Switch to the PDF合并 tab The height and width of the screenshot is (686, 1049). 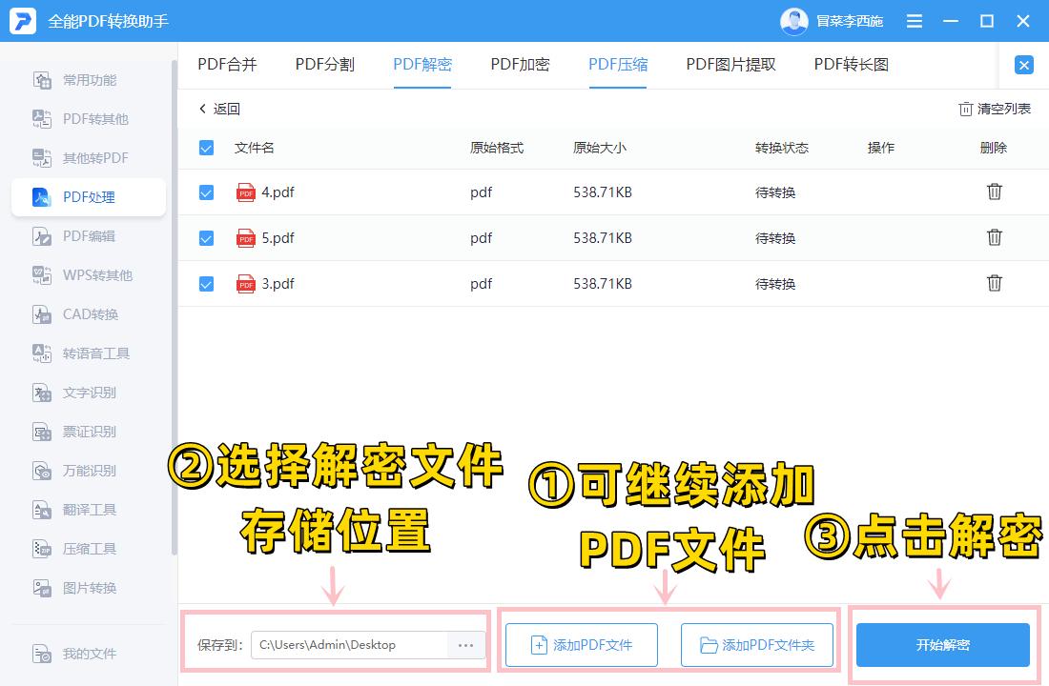pos(228,64)
